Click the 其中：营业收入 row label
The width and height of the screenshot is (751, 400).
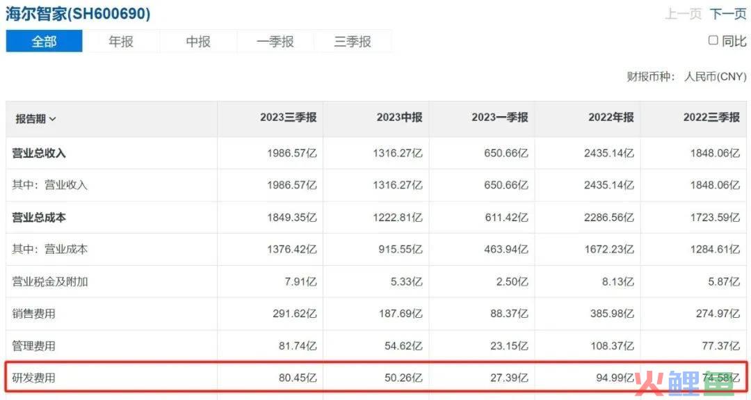click(50, 185)
